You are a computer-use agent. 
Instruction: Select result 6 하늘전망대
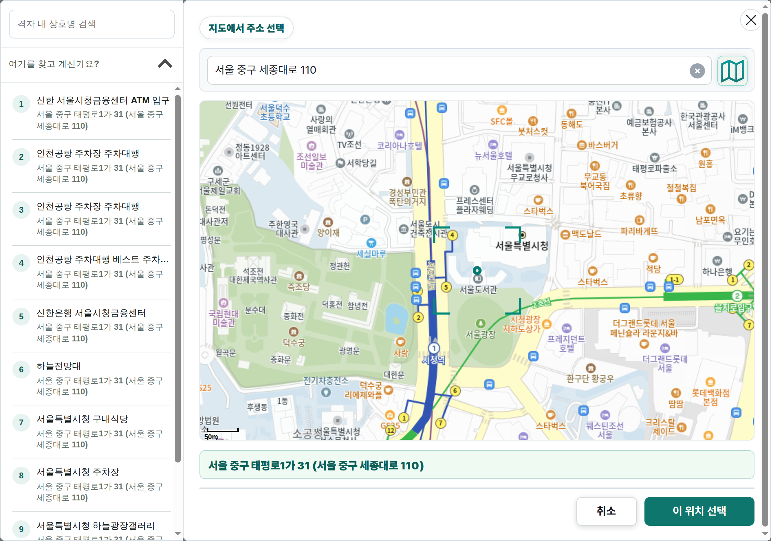(x=92, y=379)
